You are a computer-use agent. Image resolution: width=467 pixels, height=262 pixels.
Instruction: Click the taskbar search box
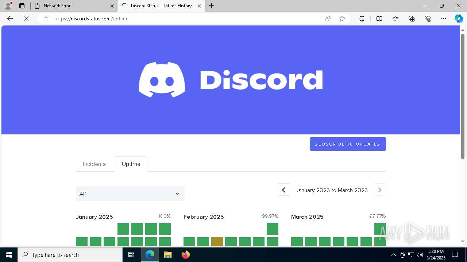click(x=70, y=255)
